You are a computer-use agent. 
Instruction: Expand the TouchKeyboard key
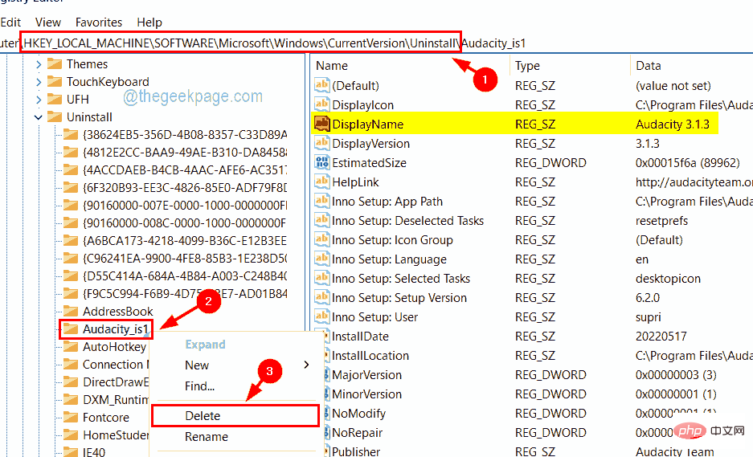(39, 82)
